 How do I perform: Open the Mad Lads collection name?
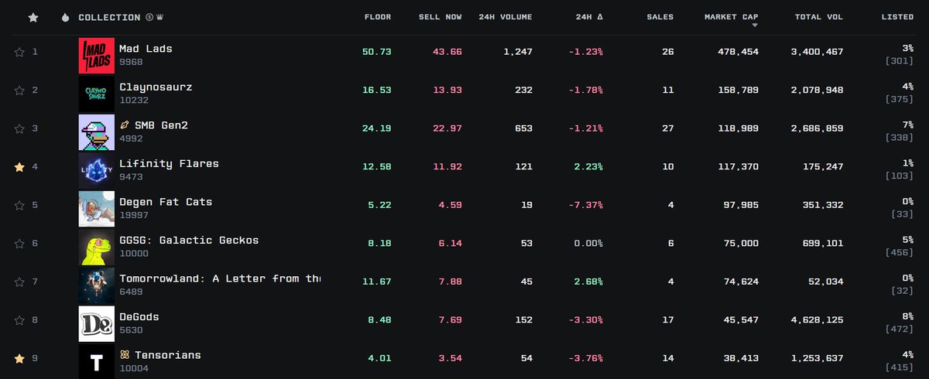tap(146, 48)
